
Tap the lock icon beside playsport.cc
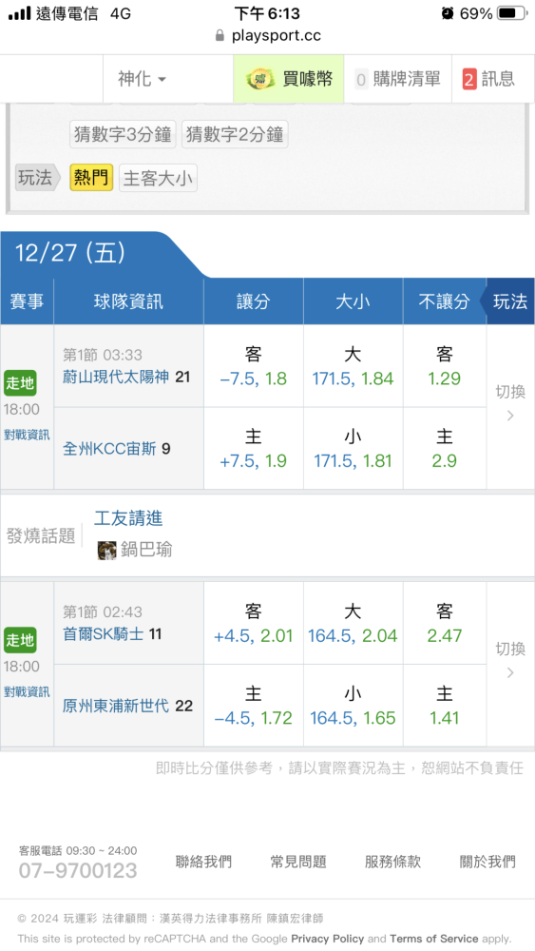(220, 35)
